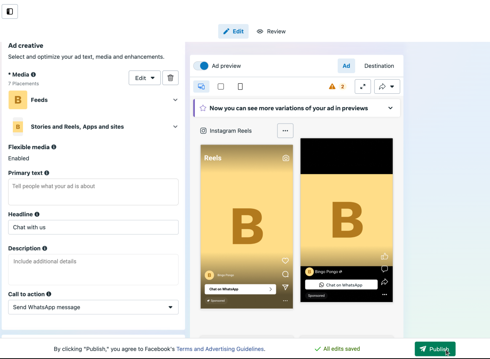Click the share arrow in Facebook preview
Viewport: 490px width, 359px height.
pyautogui.click(x=384, y=282)
